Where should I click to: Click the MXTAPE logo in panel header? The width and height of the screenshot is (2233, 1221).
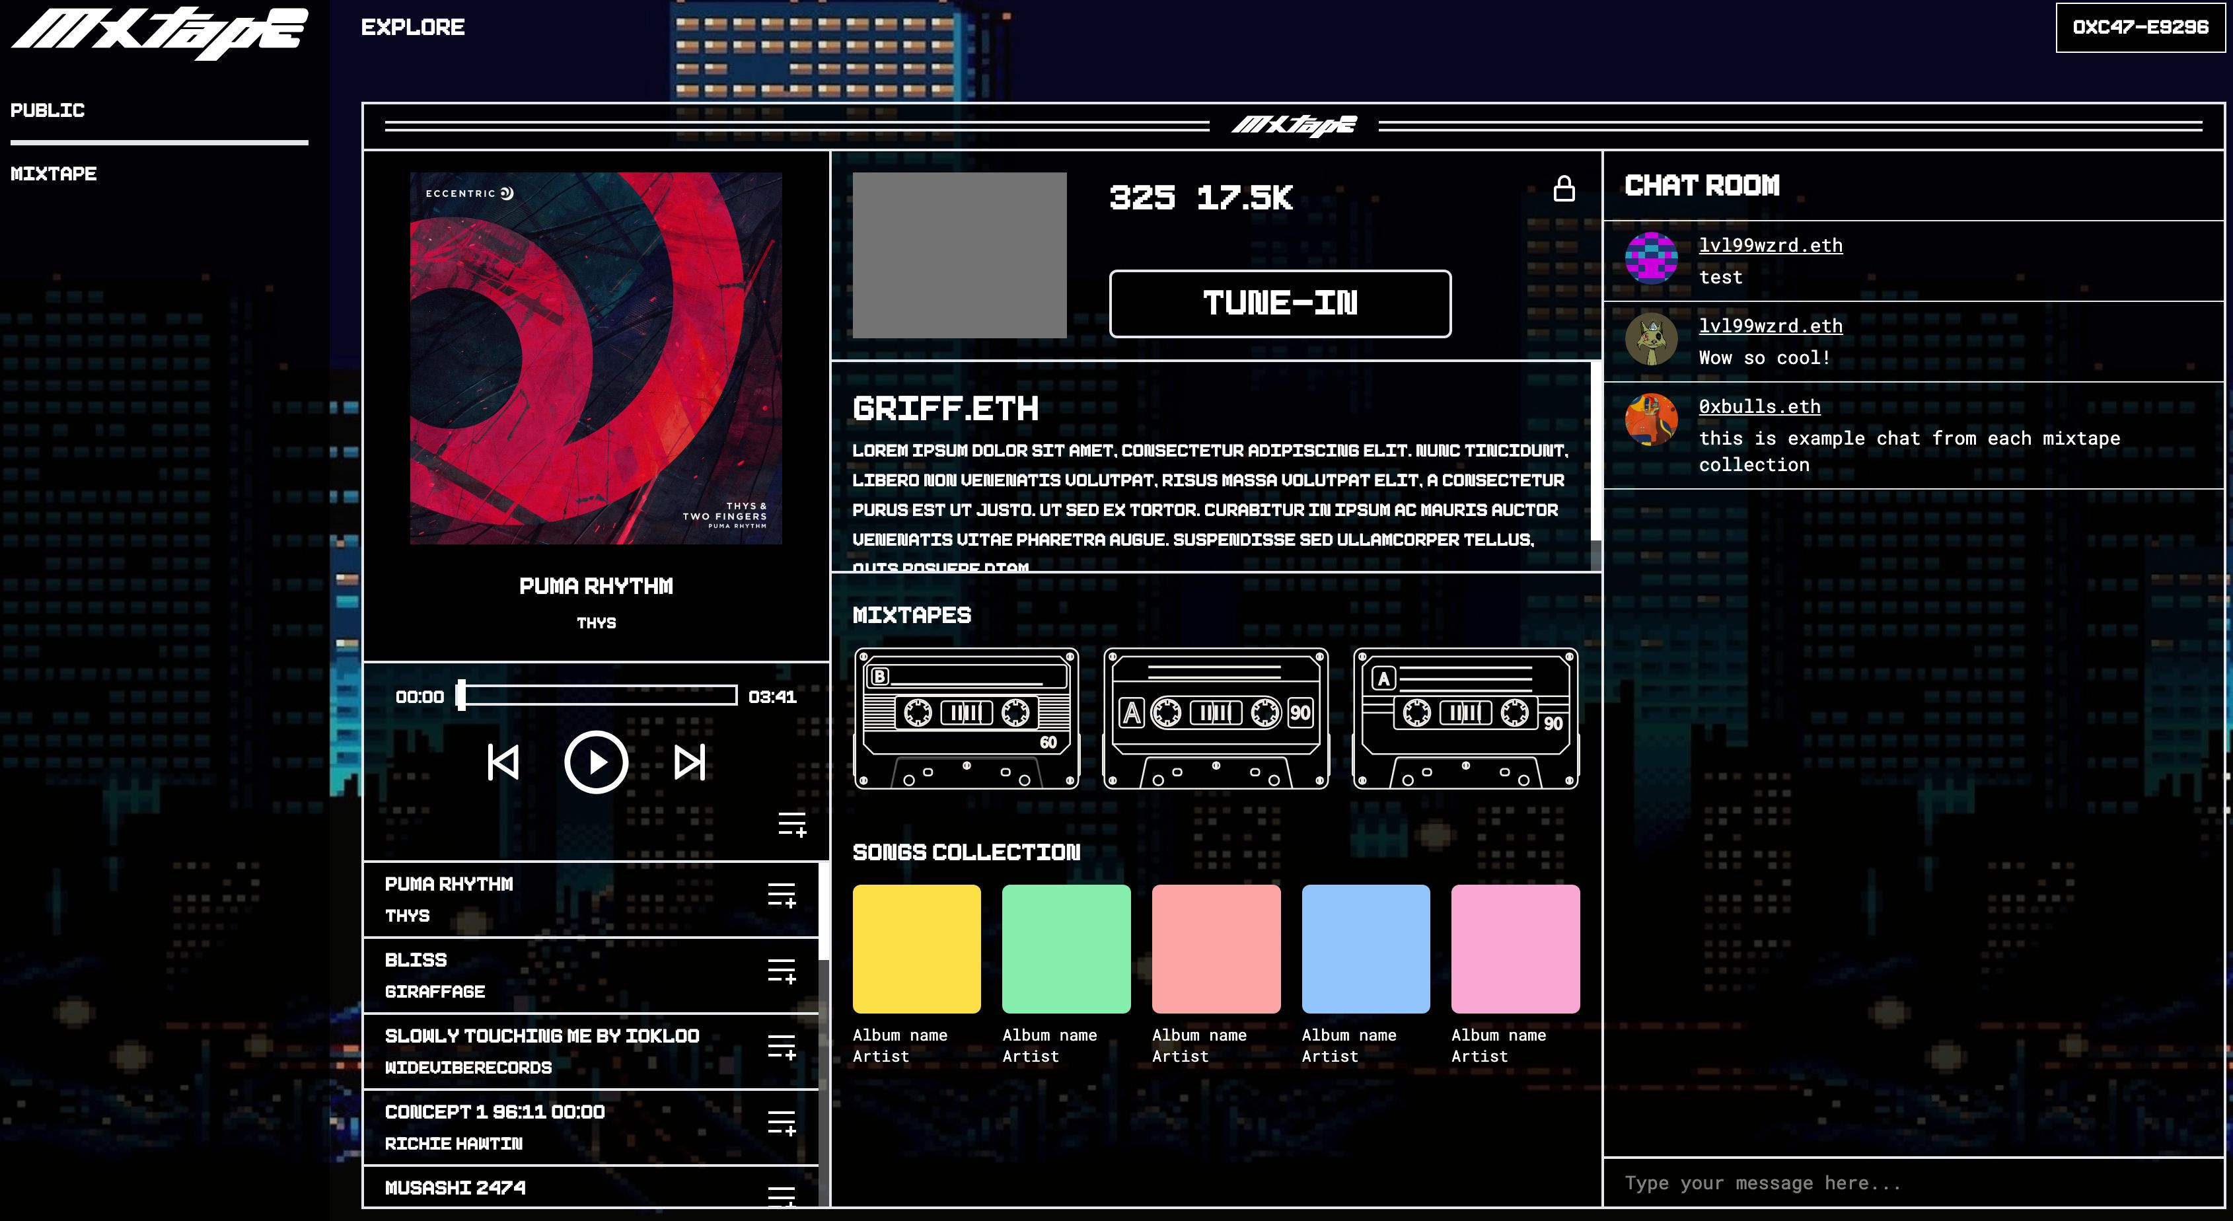(x=1294, y=127)
